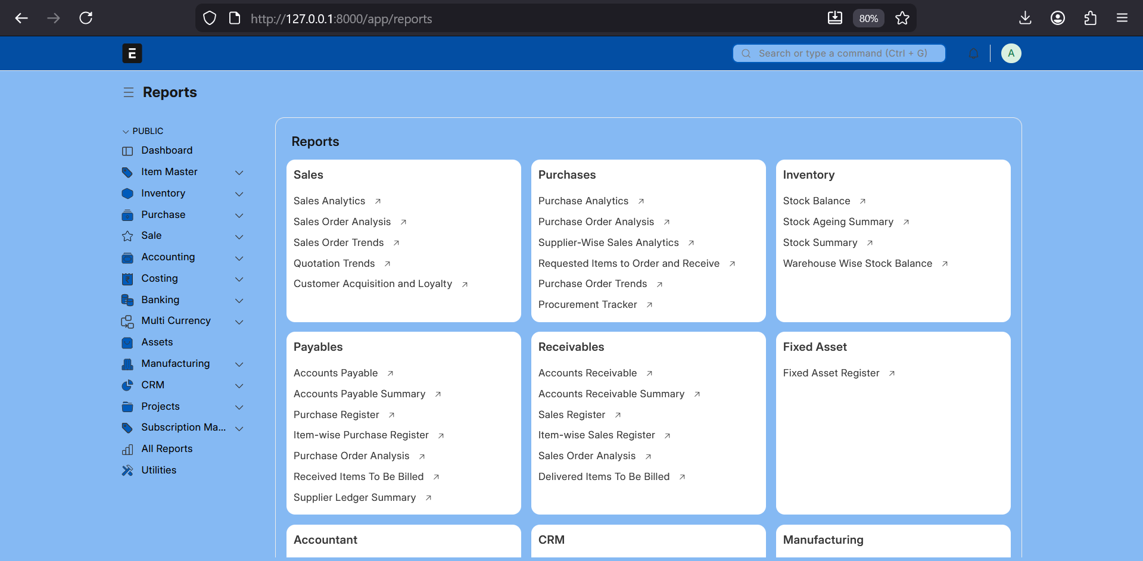The image size is (1143, 561).
Task: Toggle sidebar with the hamburger icon
Action: pyautogui.click(x=128, y=92)
